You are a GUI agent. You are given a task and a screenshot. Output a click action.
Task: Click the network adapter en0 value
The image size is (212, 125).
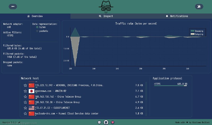[x=9, y=27]
